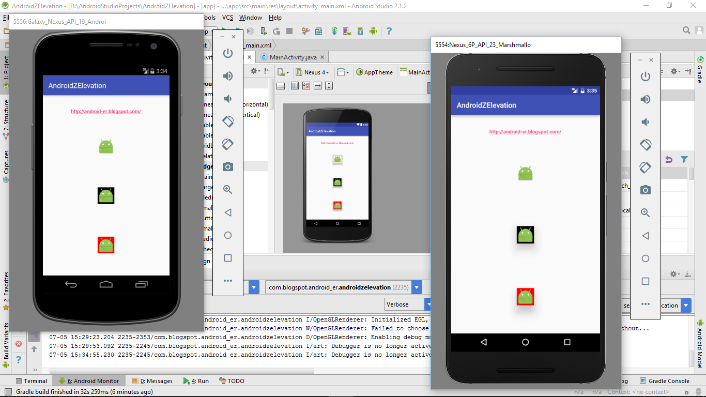Toggle vertical viewport fit in the layout editor
706x397 pixels.
coord(329,86)
